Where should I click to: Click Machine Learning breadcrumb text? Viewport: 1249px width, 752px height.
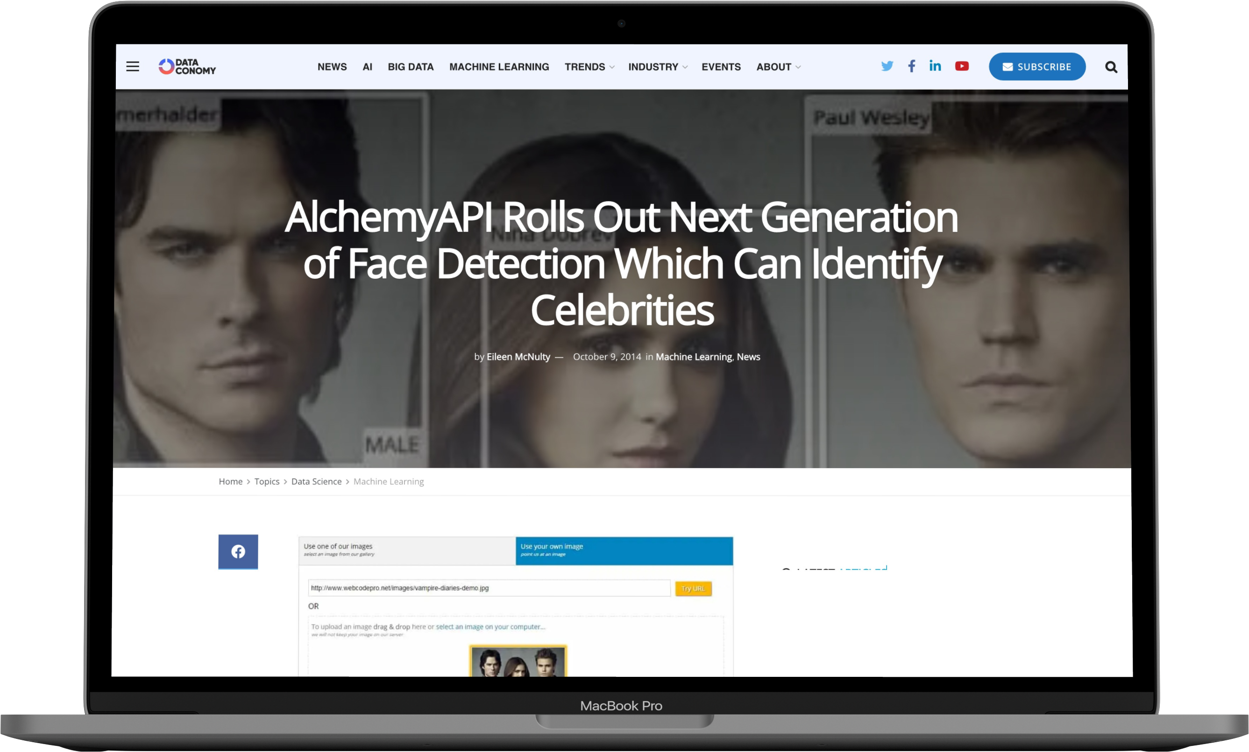tap(388, 481)
